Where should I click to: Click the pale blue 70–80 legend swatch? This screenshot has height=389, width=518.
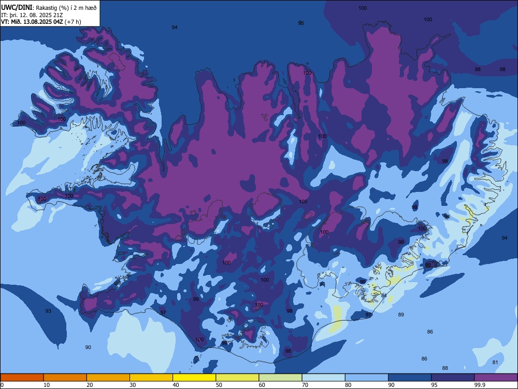tap(323, 378)
